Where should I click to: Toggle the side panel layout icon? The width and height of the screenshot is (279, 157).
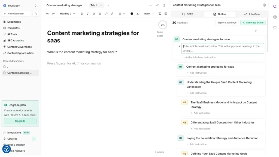click(x=164, y=5)
